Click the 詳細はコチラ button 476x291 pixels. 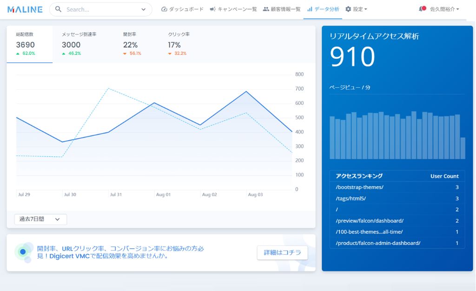(282, 252)
